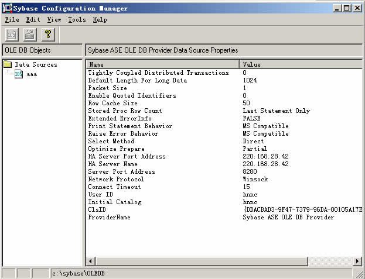Click the OLE DB Objects panel header
This screenshot has width=365, height=279.
click(x=42, y=50)
